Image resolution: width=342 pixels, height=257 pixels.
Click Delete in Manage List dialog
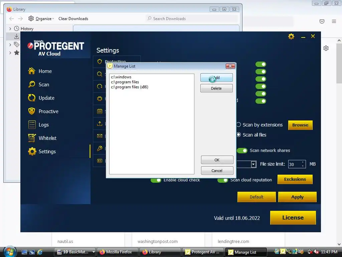pyautogui.click(x=216, y=88)
